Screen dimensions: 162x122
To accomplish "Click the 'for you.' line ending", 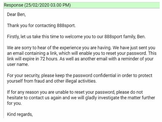I will coord(14,103).
